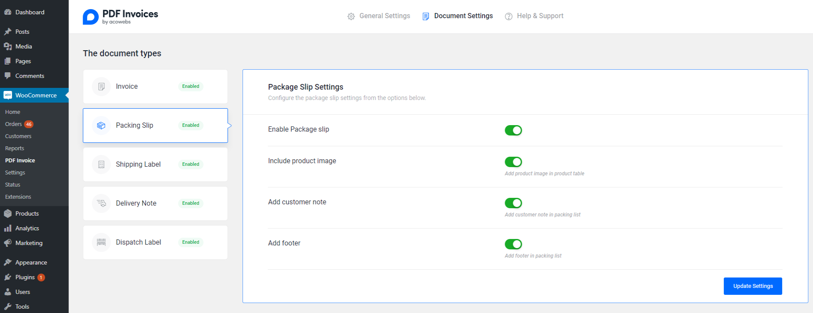Click the PDF Invoices logo icon
Viewport: 813px width, 313px height.
coord(91,17)
